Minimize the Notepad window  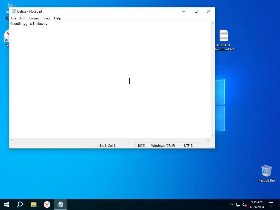pyautogui.click(x=183, y=11)
